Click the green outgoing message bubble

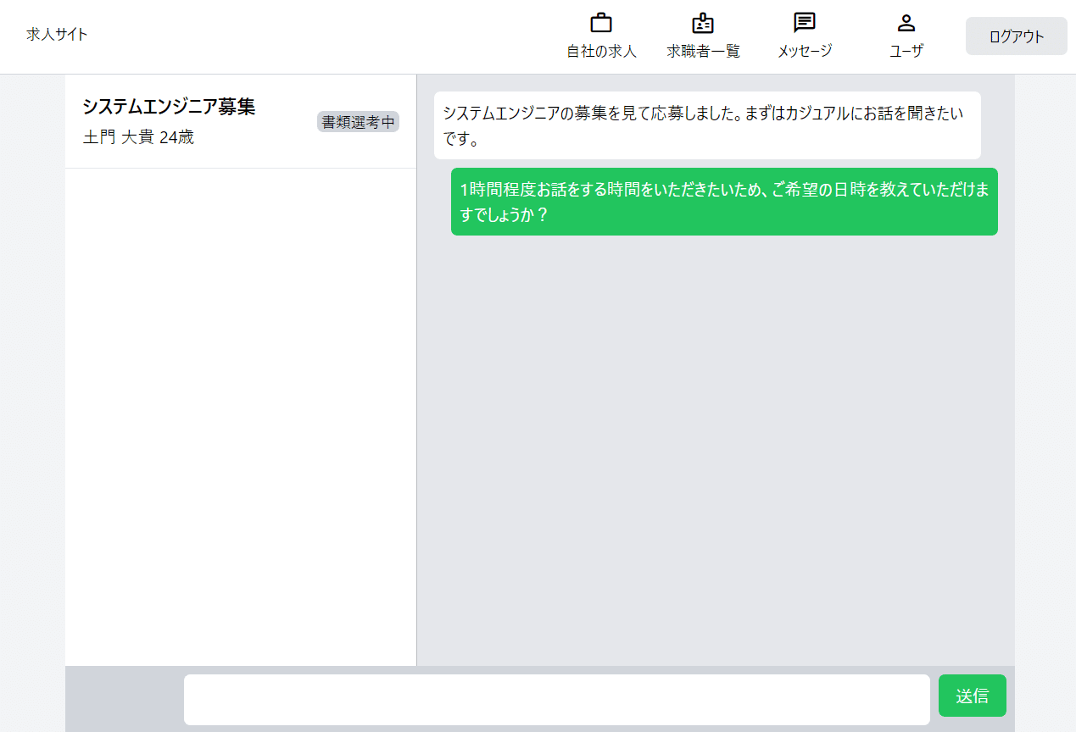click(723, 202)
